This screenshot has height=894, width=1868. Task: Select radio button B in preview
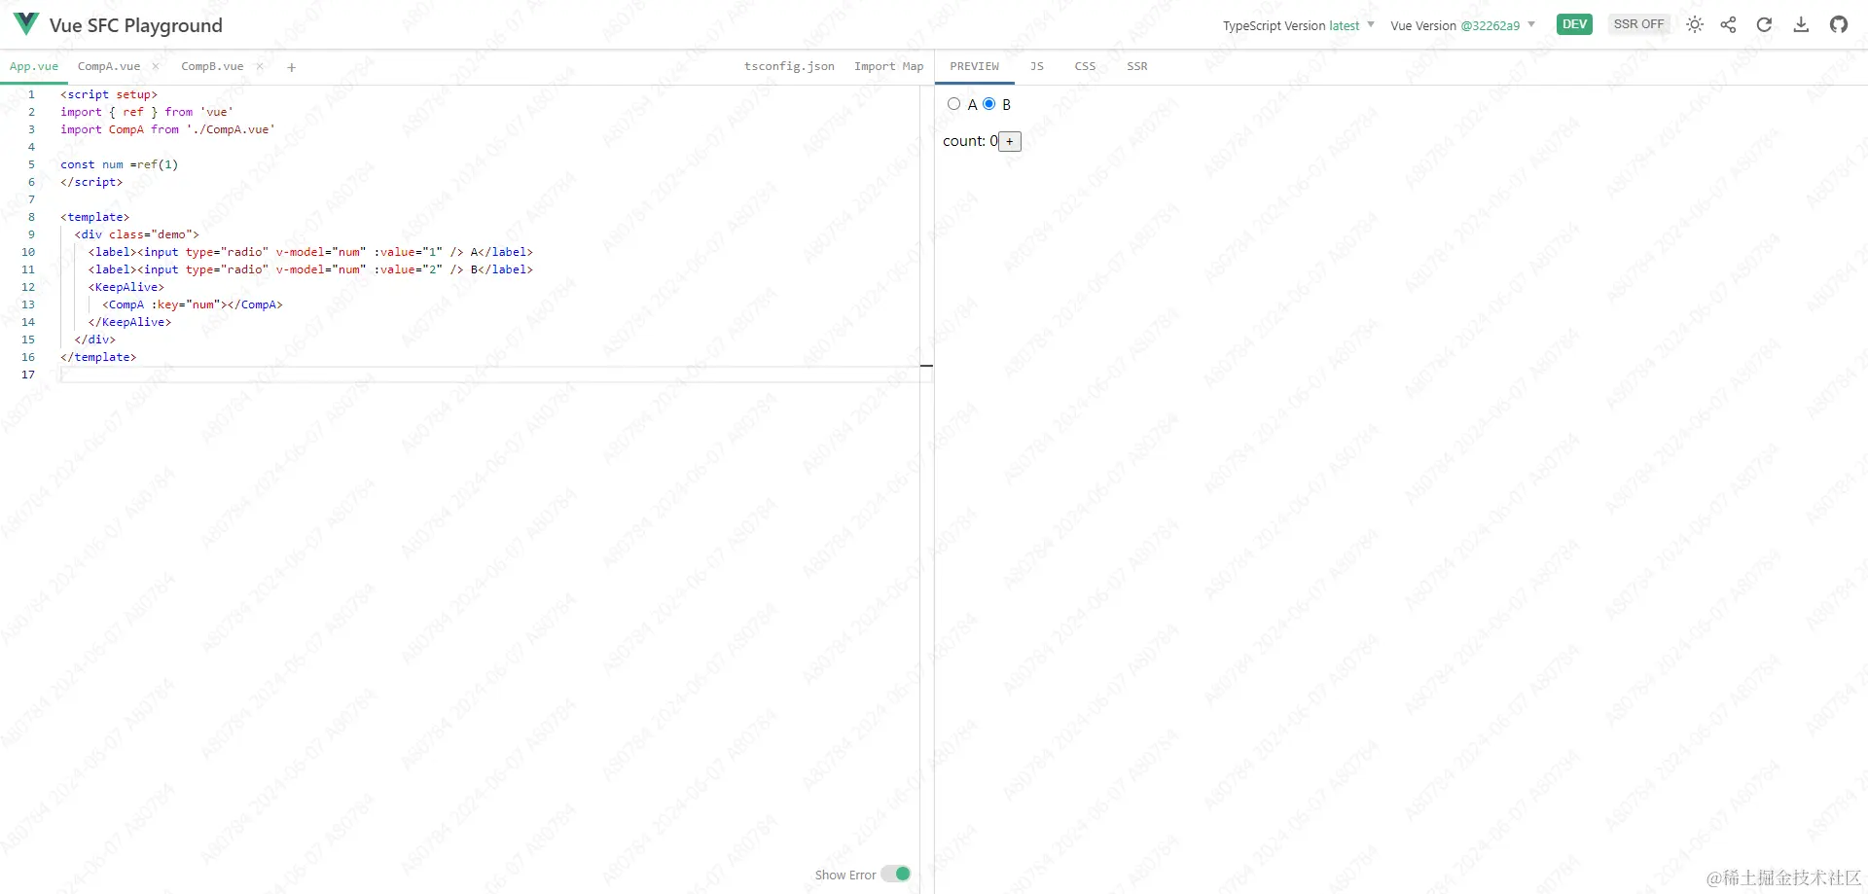pos(989,104)
